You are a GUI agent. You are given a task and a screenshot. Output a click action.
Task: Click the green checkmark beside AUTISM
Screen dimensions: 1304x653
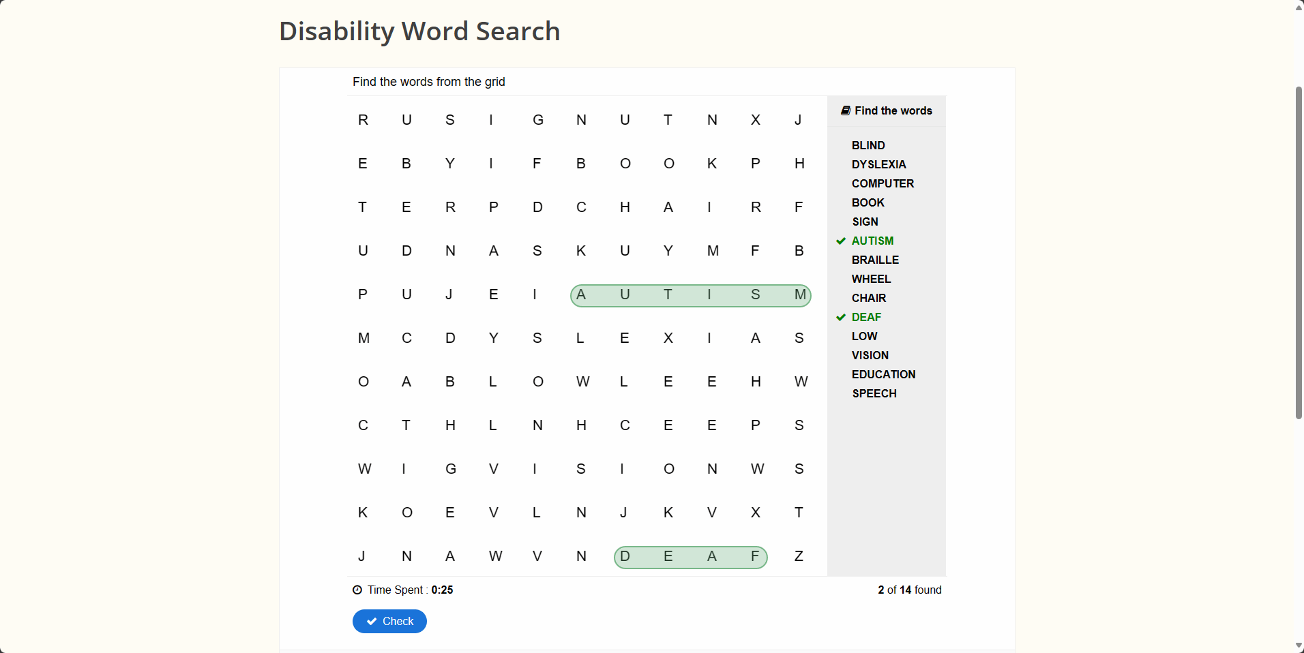840,241
